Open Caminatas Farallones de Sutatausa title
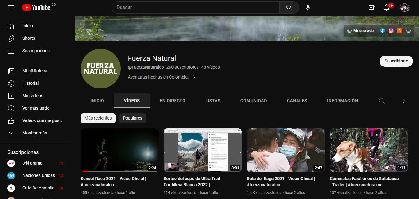Screen dimensions: 419x199 364,182
